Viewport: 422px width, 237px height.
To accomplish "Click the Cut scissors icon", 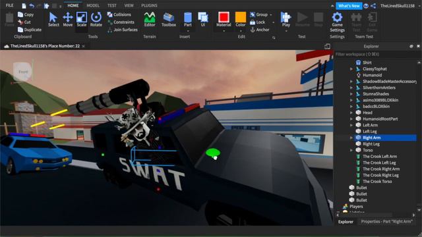I will point(20,22).
